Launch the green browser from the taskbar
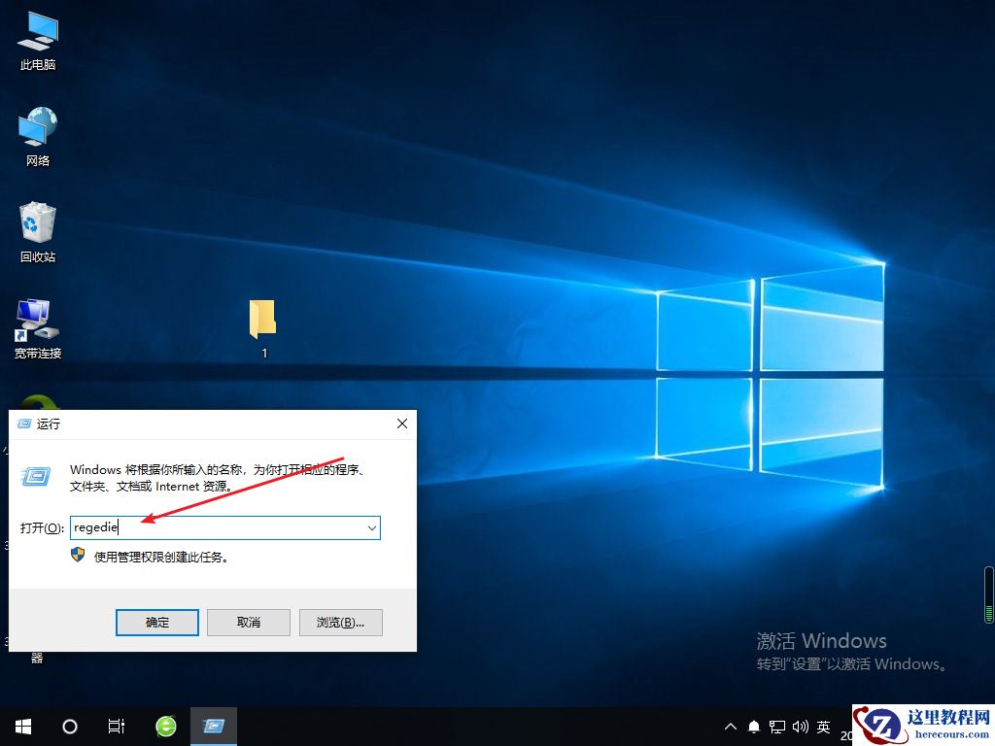995x746 pixels. (x=165, y=726)
